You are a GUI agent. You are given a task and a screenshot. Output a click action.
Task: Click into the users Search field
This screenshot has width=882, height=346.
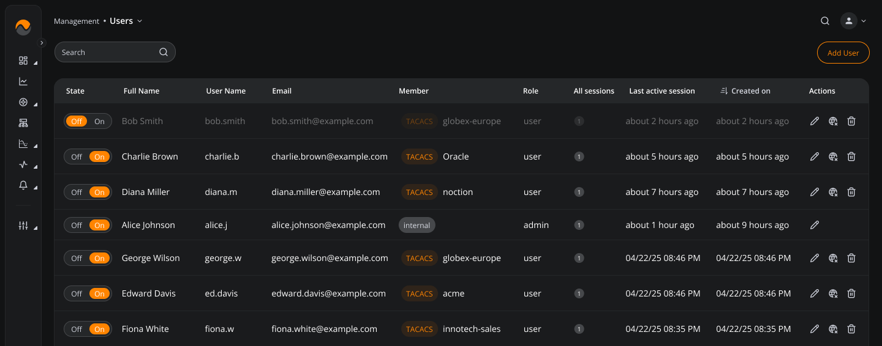(107, 53)
